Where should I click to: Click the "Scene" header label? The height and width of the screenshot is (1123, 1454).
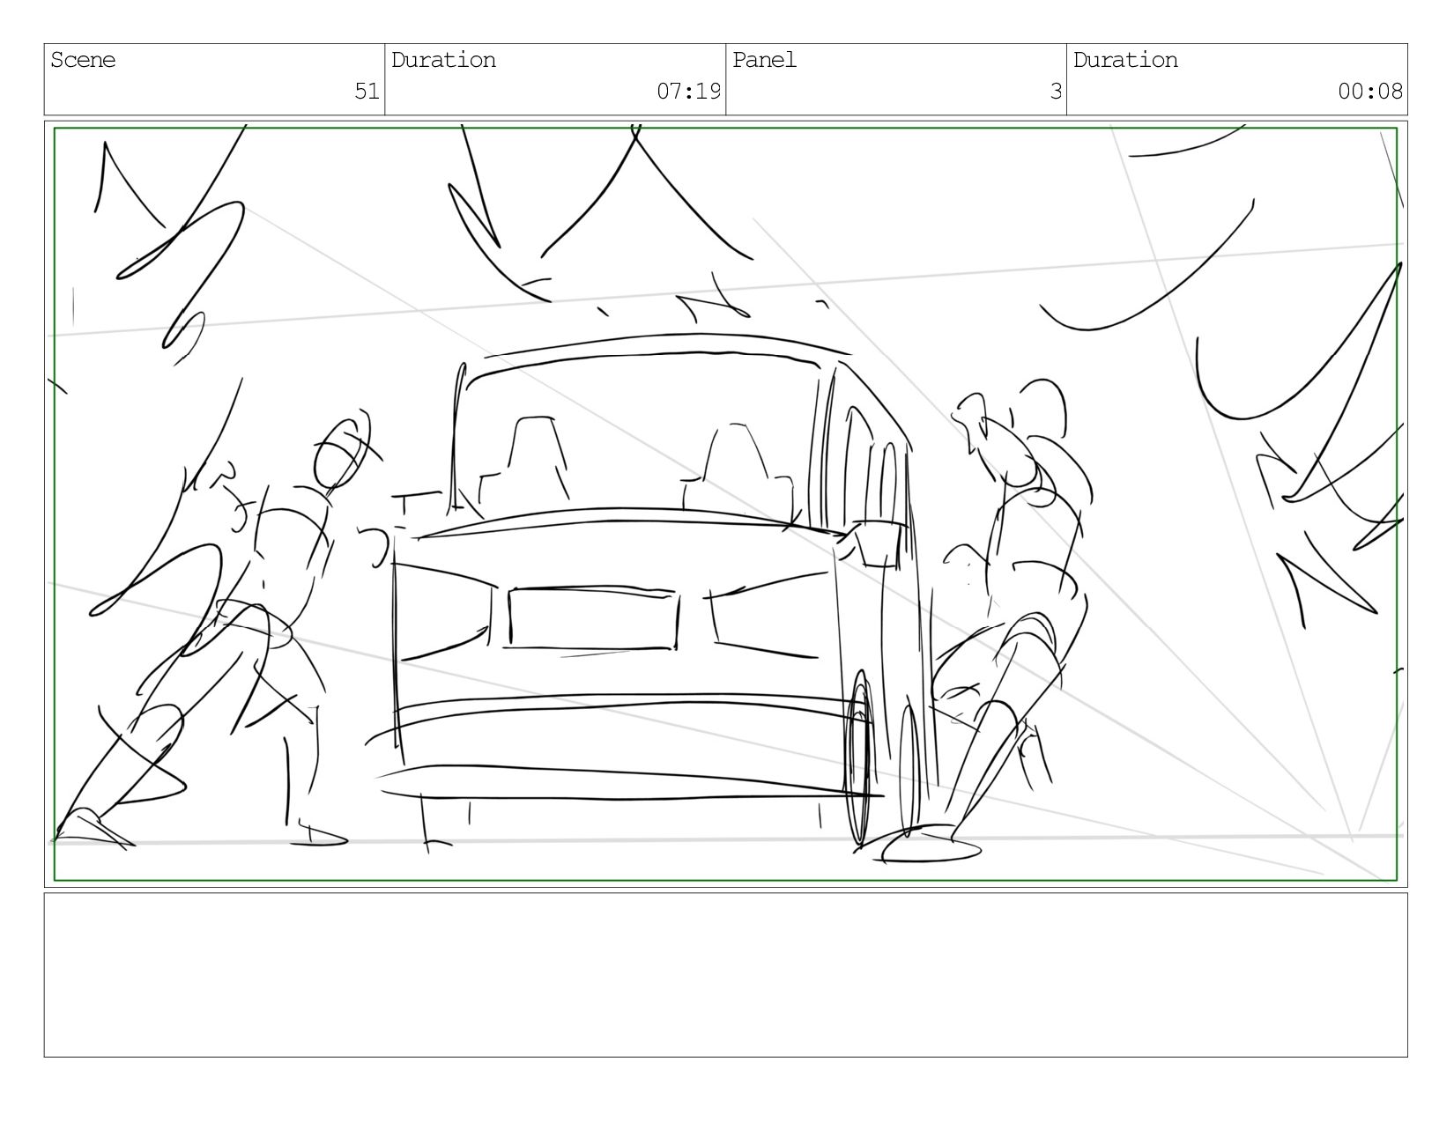pyautogui.click(x=83, y=60)
